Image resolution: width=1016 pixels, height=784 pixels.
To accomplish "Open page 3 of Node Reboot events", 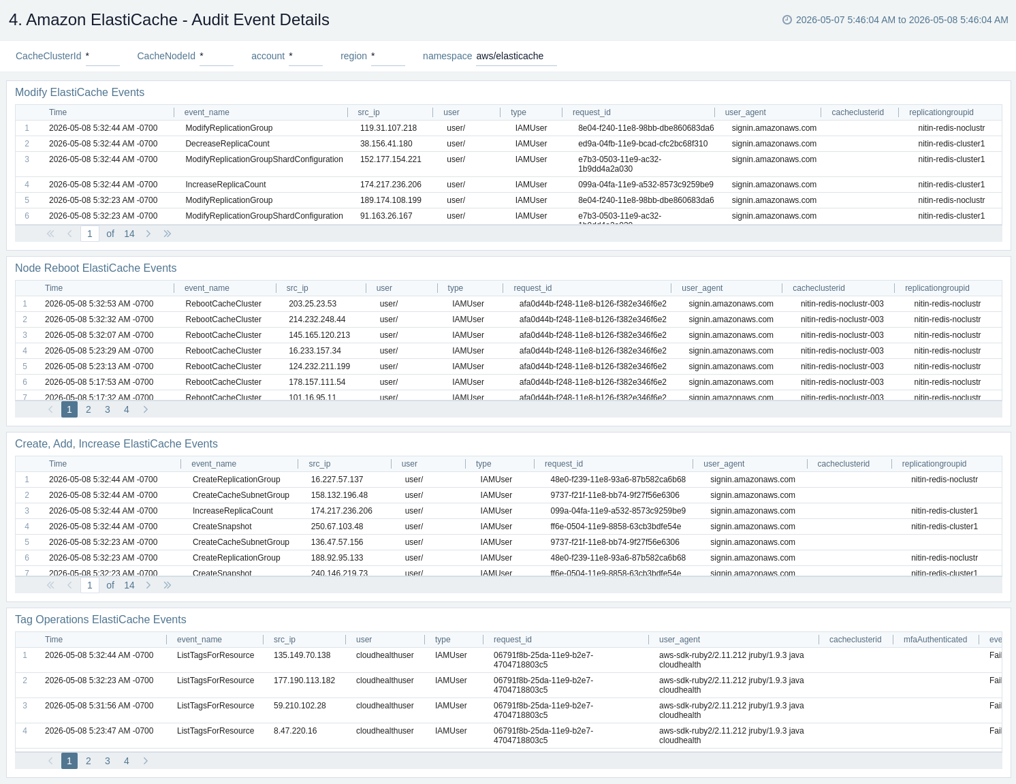I will [x=108, y=409].
